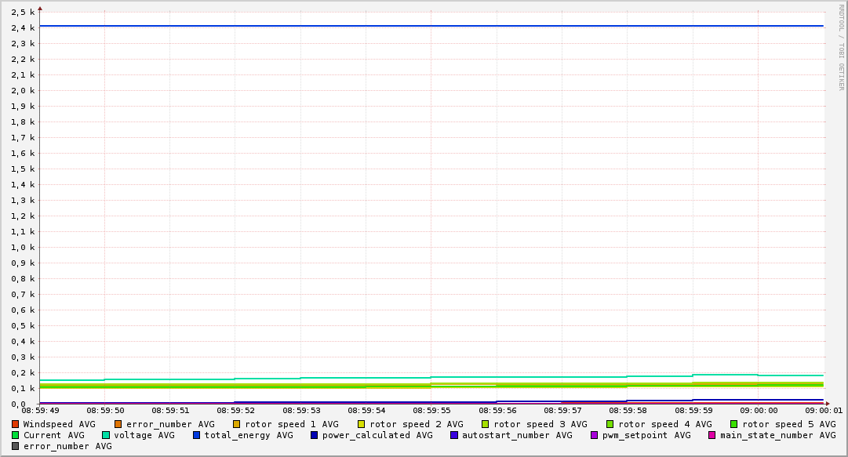
Task: Click the 09:00:00 time axis label
Action: [758, 410]
